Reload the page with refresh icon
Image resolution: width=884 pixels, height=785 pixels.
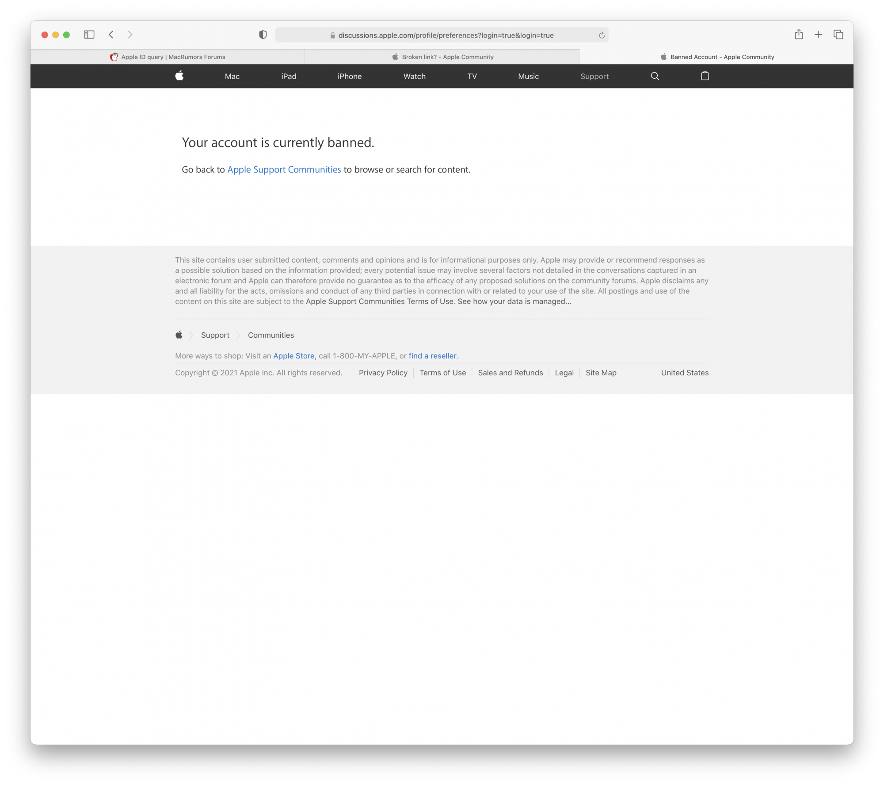click(602, 35)
